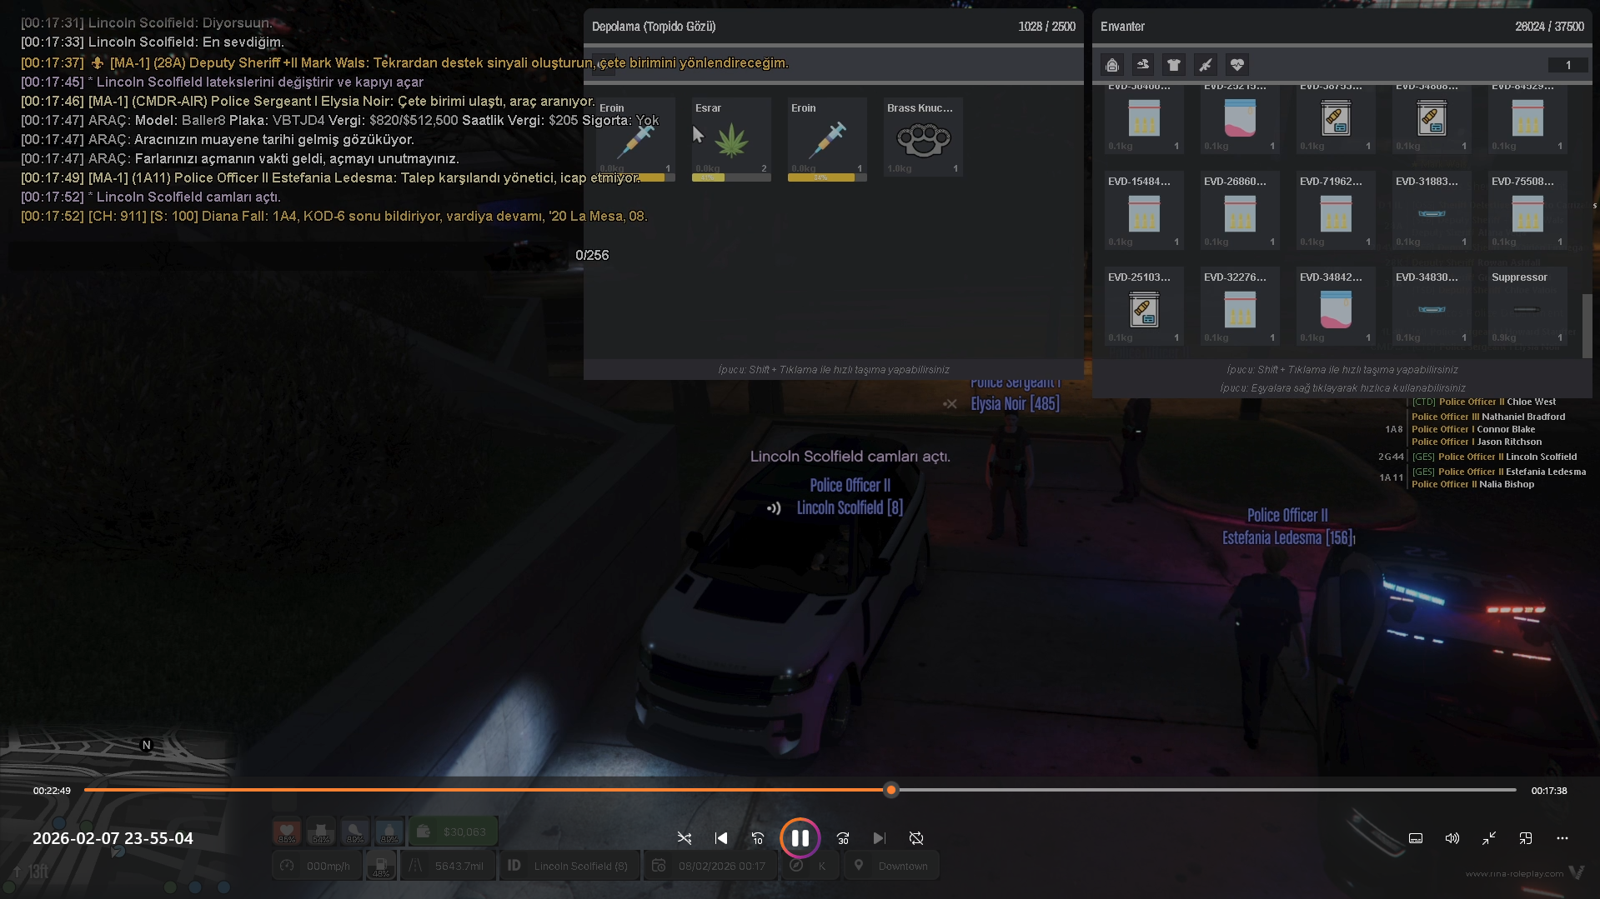Select the clothing shirt tab in Envanter

pos(1174,65)
